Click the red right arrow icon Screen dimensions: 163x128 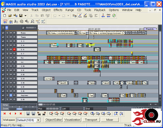point(15,113)
